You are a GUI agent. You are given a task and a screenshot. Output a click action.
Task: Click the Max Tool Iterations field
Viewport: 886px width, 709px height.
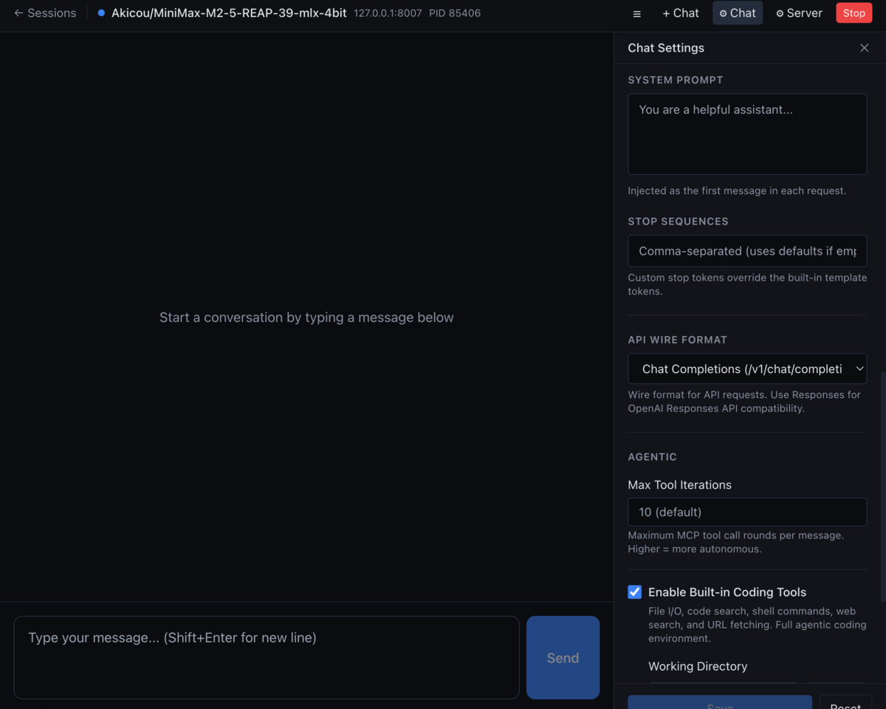click(746, 512)
